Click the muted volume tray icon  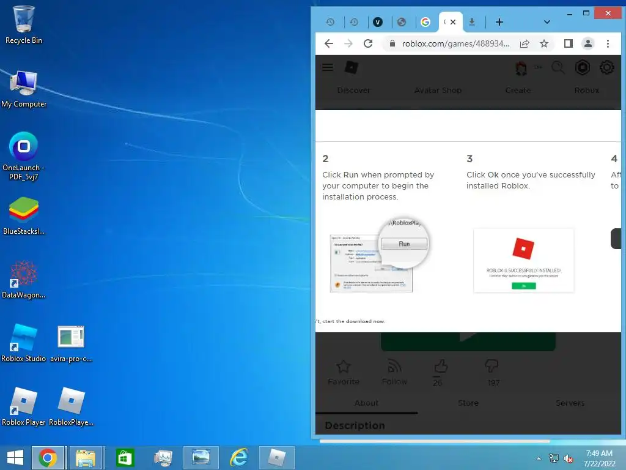tap(568, 458)
